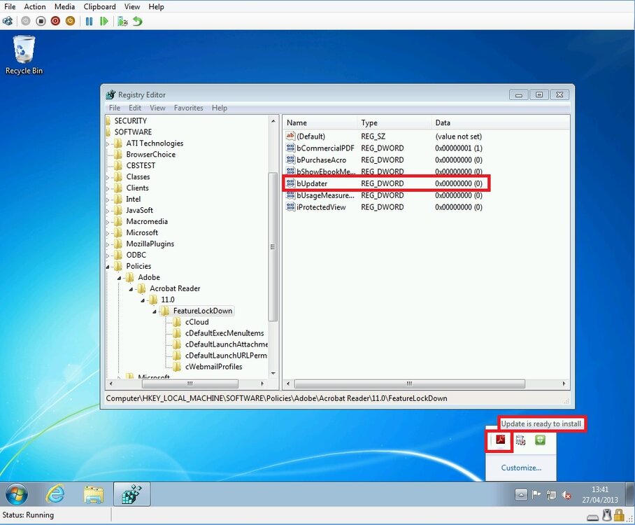Click the greyed-out Start toolbar icon
This screenshot has width=635, height=525.
point(25,21)
